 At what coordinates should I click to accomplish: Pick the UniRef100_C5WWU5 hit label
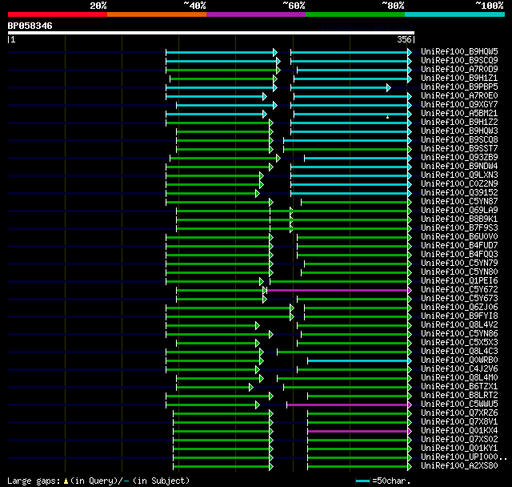click(459, 404)
